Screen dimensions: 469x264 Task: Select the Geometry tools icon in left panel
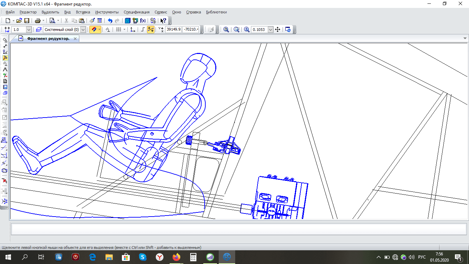(5, 40)
